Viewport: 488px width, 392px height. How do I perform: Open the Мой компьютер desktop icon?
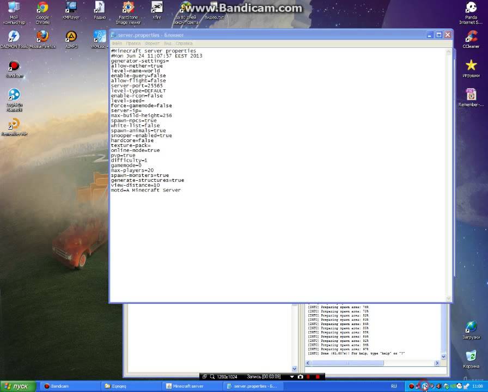(14, 13)
